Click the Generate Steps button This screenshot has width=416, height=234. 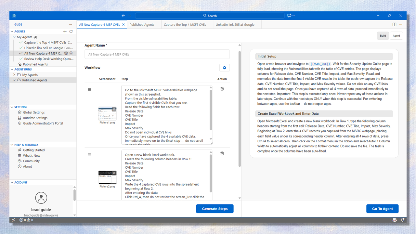pyautogui.click(x=214, y=209)
